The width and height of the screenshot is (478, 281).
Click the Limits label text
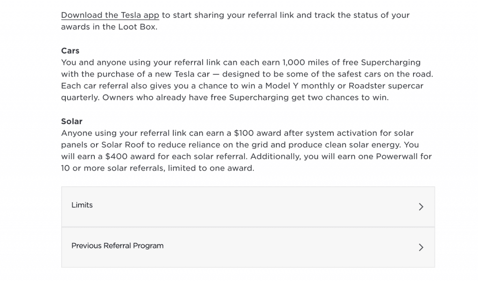pyautogui.click(x=82, y=205)
